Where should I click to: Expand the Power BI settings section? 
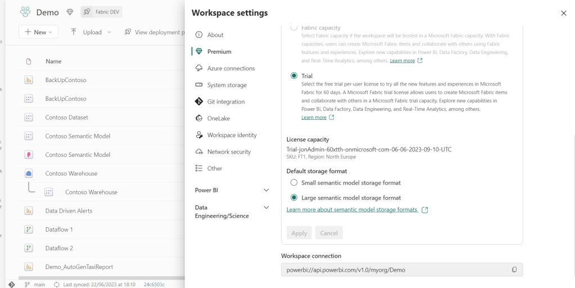tap(266, 190)
